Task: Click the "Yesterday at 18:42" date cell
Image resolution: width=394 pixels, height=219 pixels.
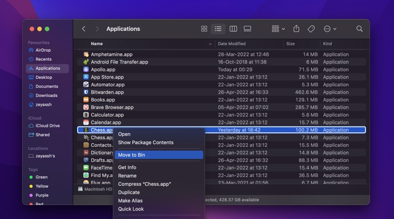Action: 239,130
